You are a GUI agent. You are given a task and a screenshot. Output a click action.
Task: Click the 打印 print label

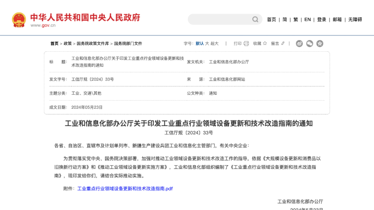tap(237, 43)
